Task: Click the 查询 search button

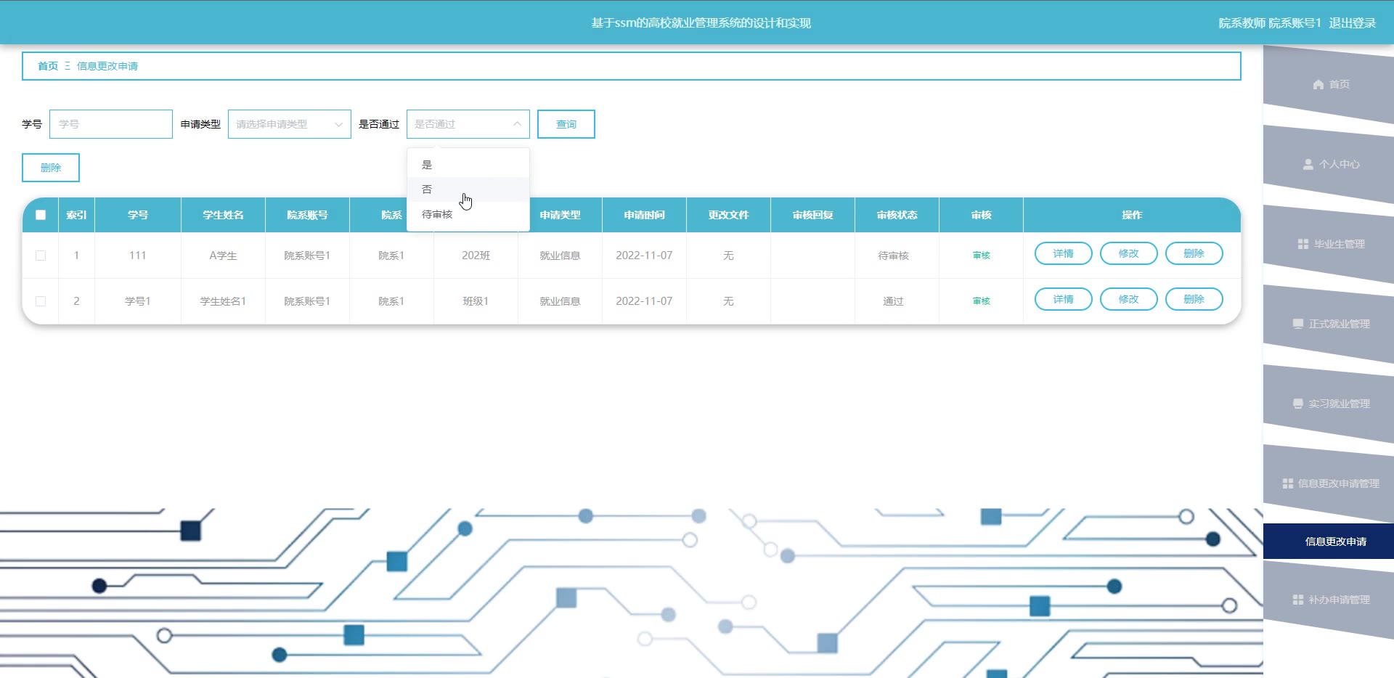Action: coord(566,124)
